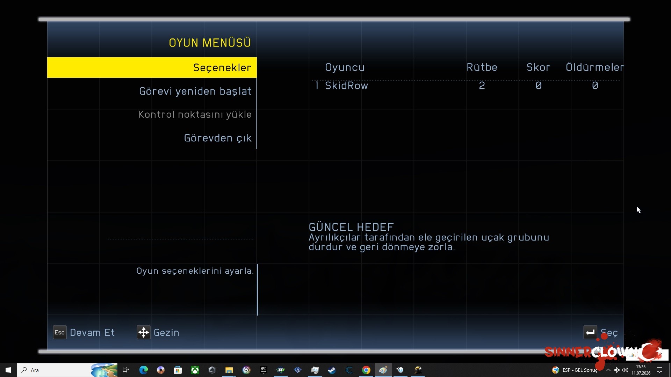Select Kontrol noktasını yükle option
671x377 pixels.
click(195, 114)
